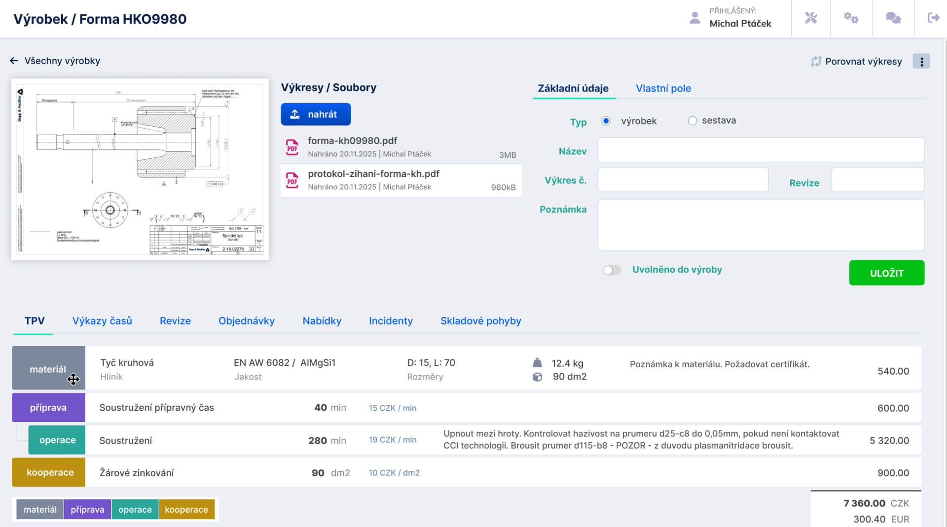947x527 pixels.
Task: Click the green ULOŽIT button
Action: click(886, 273)
